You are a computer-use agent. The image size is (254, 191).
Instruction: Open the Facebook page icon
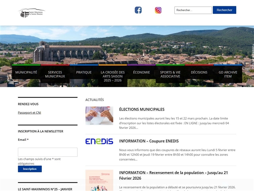click(138, 10)
